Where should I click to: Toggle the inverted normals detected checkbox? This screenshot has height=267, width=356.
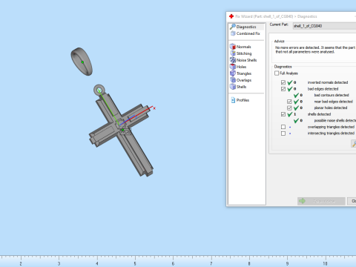pos(283,82)
